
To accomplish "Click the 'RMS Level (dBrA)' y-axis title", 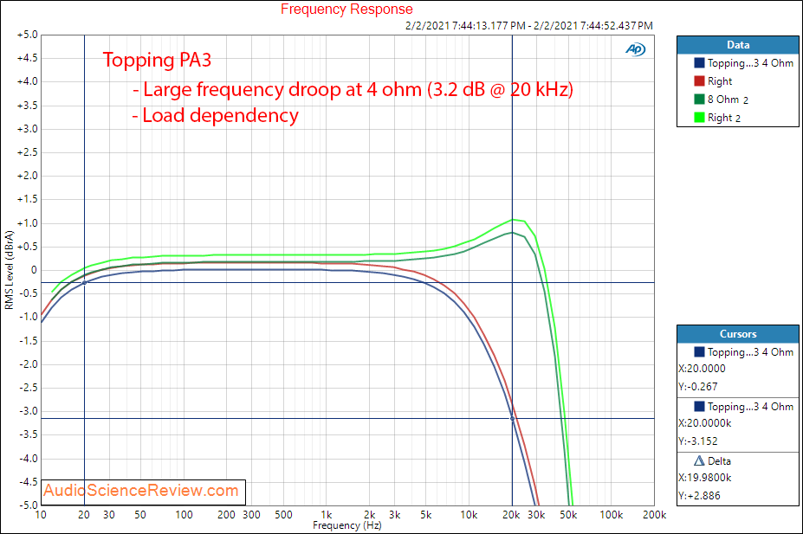I will click(x=10, y=270).
